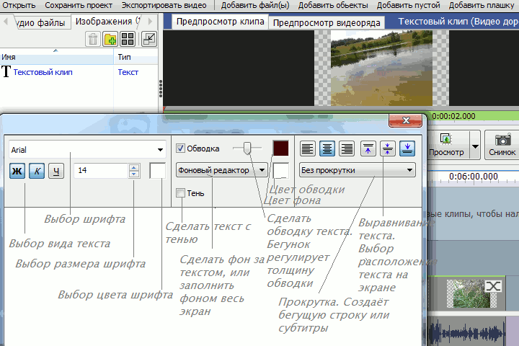Click the trash delete icon in media panel
The image size is (519, 346).
coord(93,39)
